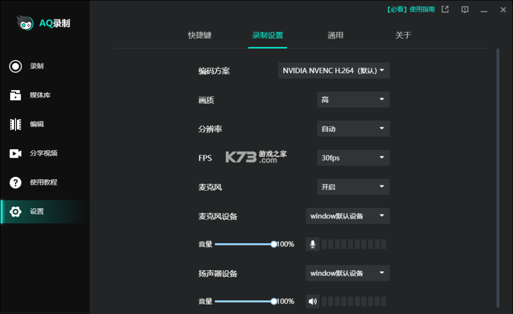Open the 麦克风 开启 dropdown
513x314 pixels.
click(353, 187)
